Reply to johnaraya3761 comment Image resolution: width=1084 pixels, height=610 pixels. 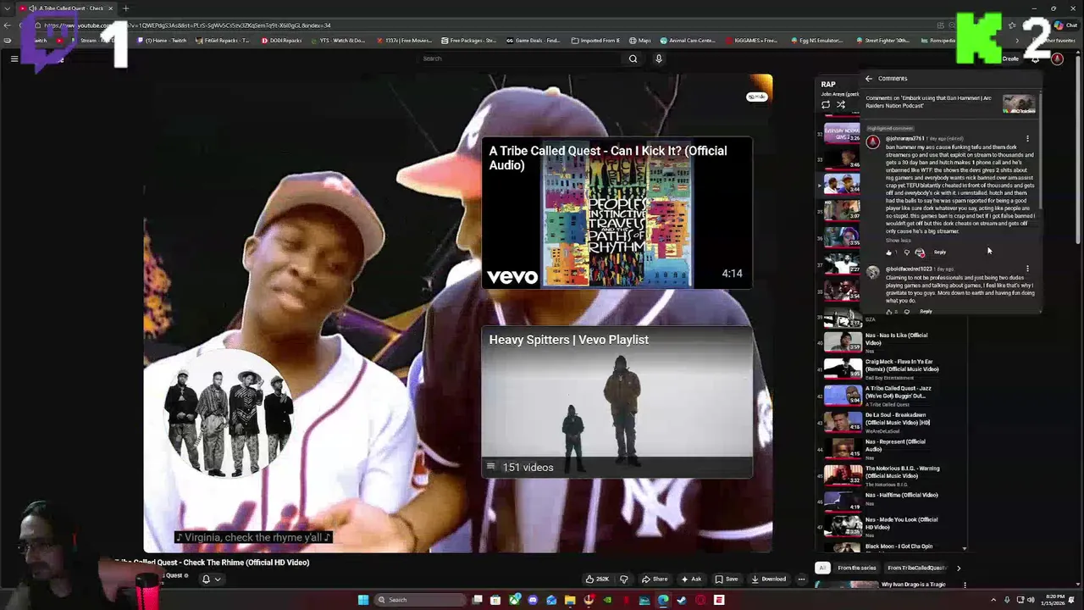click(940, 252)
